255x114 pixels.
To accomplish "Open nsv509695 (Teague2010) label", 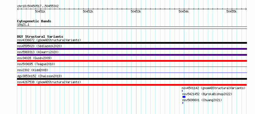I will (x=36, y=64).
